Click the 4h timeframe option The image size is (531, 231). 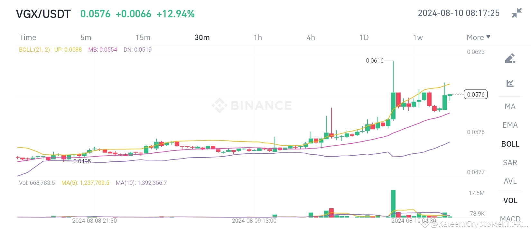pyautogui.click(x=311, y=37)
